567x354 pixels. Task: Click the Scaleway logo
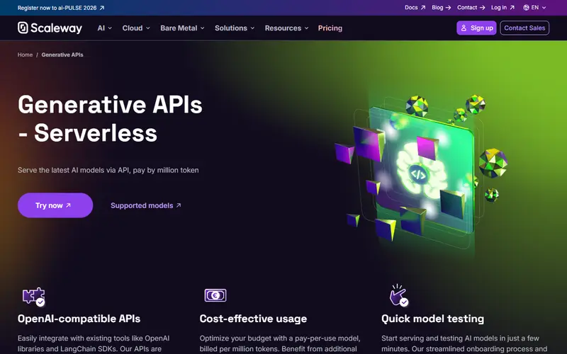pos(50,28)
